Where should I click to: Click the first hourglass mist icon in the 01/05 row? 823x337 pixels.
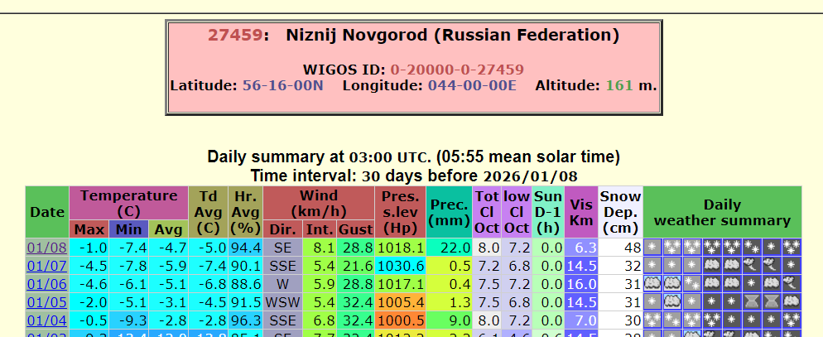tap(752, 301)
